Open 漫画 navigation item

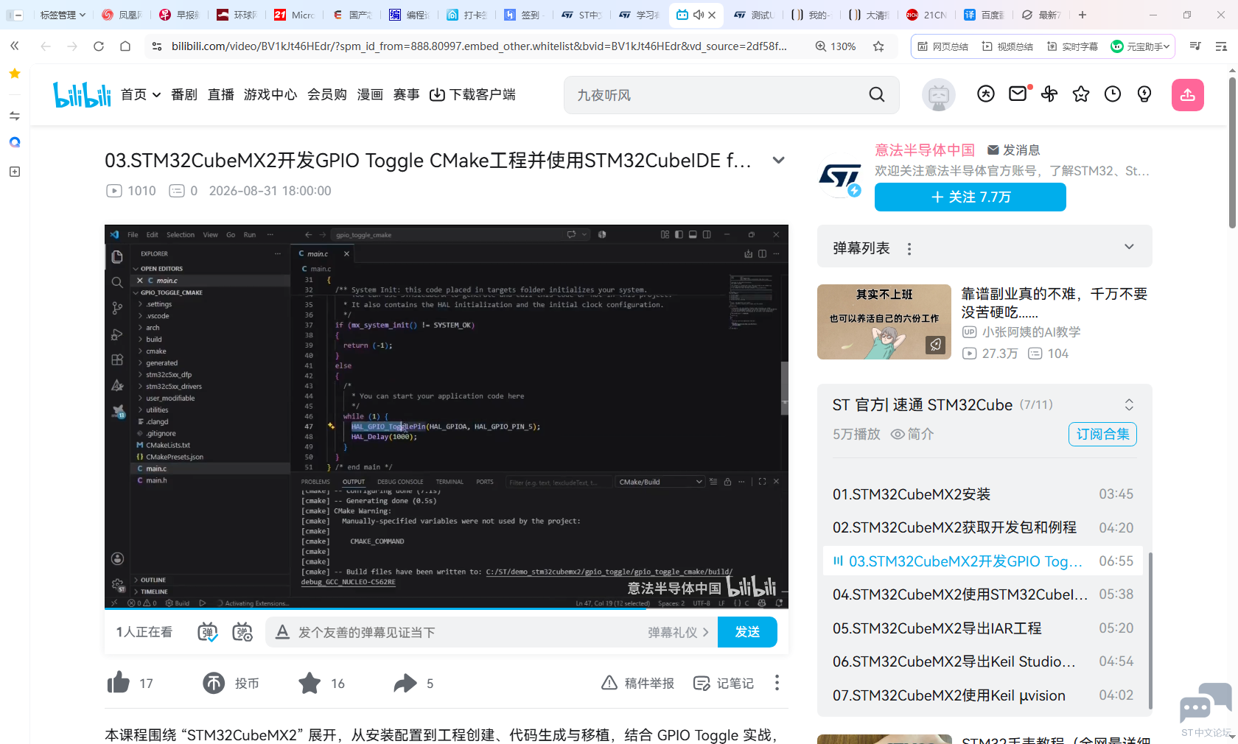coord(370,94)
